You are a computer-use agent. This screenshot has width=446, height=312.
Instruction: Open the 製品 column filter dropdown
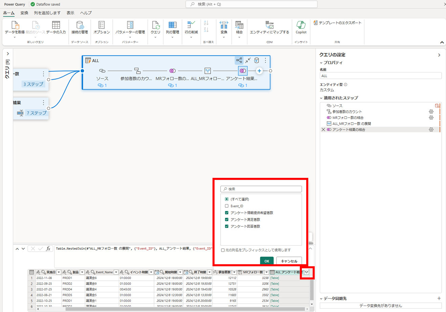pos(82,272)
